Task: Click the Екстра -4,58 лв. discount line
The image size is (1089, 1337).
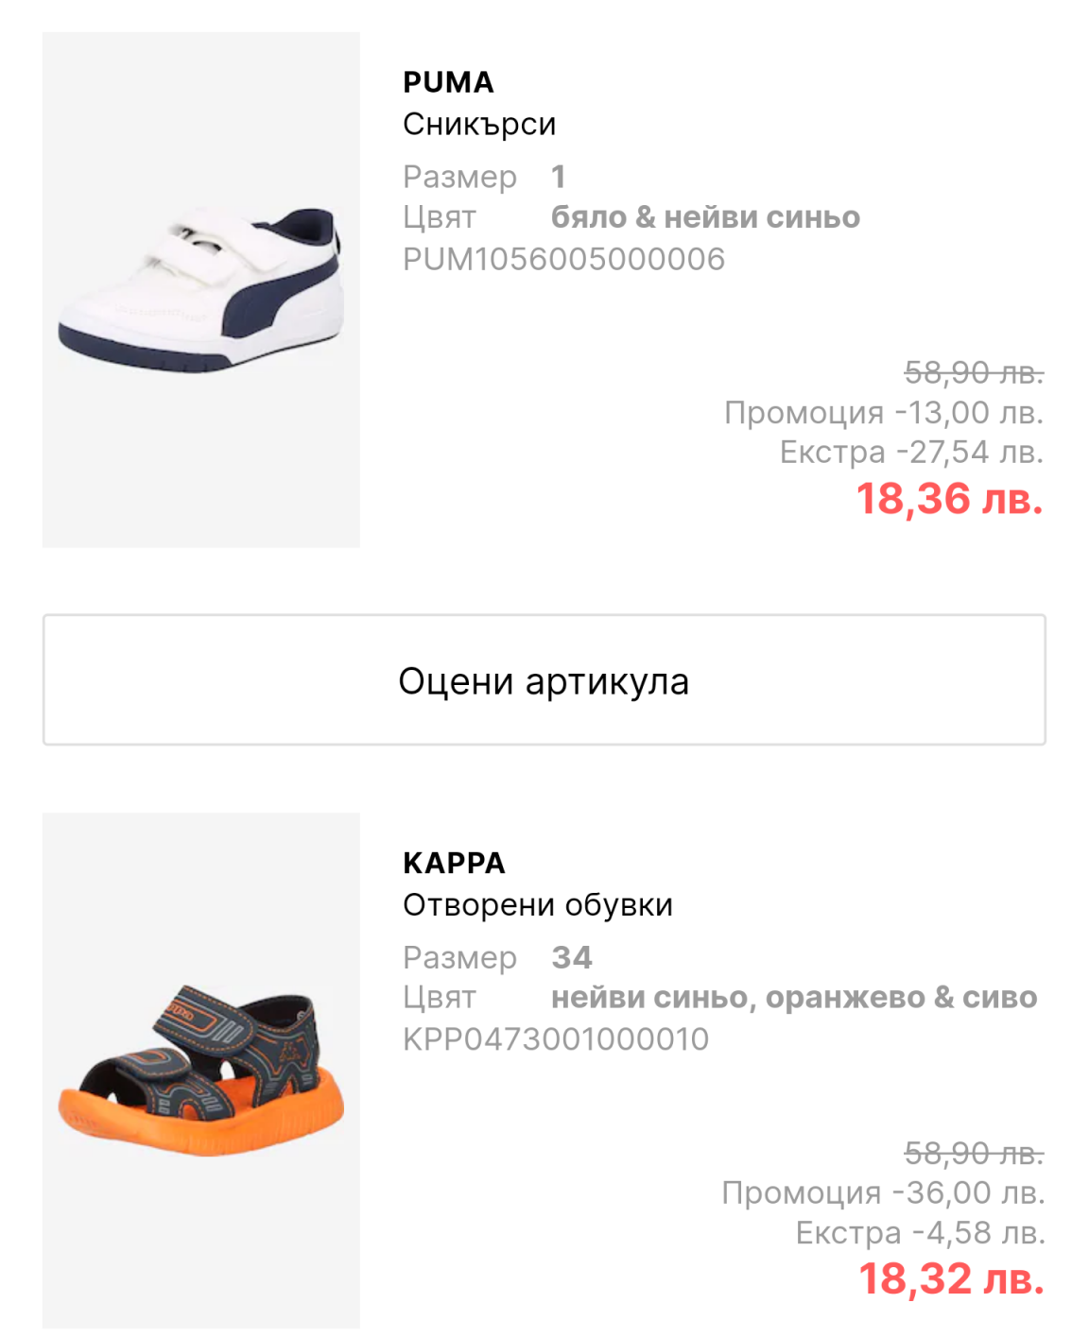Action: (920, 1233)
